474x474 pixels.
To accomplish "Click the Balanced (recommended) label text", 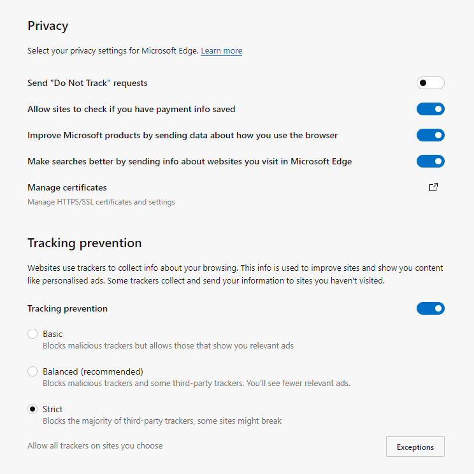I will (x=93, y=371).
